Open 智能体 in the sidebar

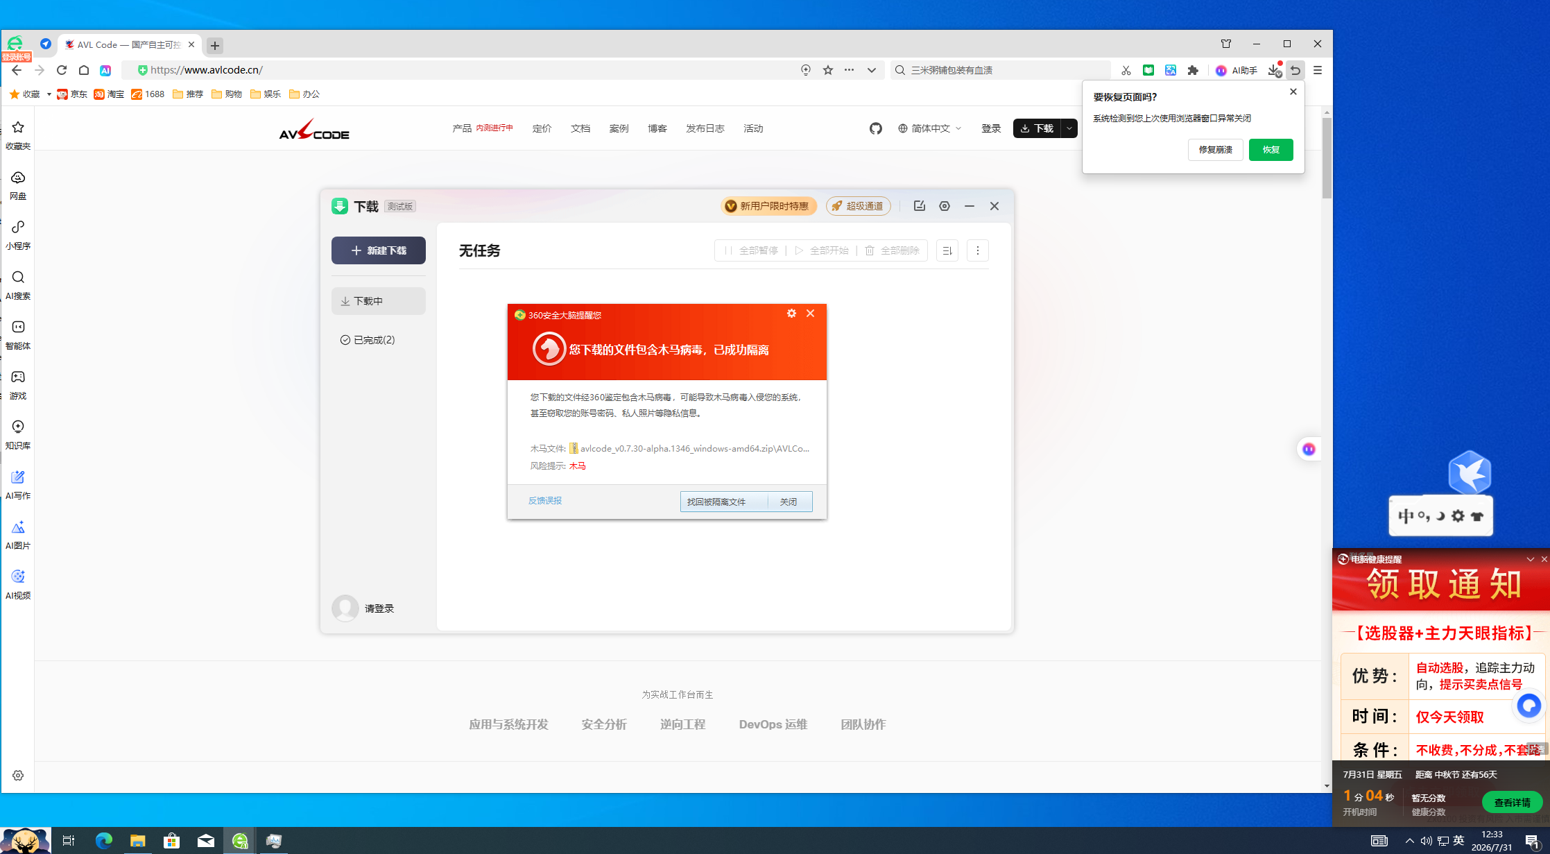pos(18,335)
